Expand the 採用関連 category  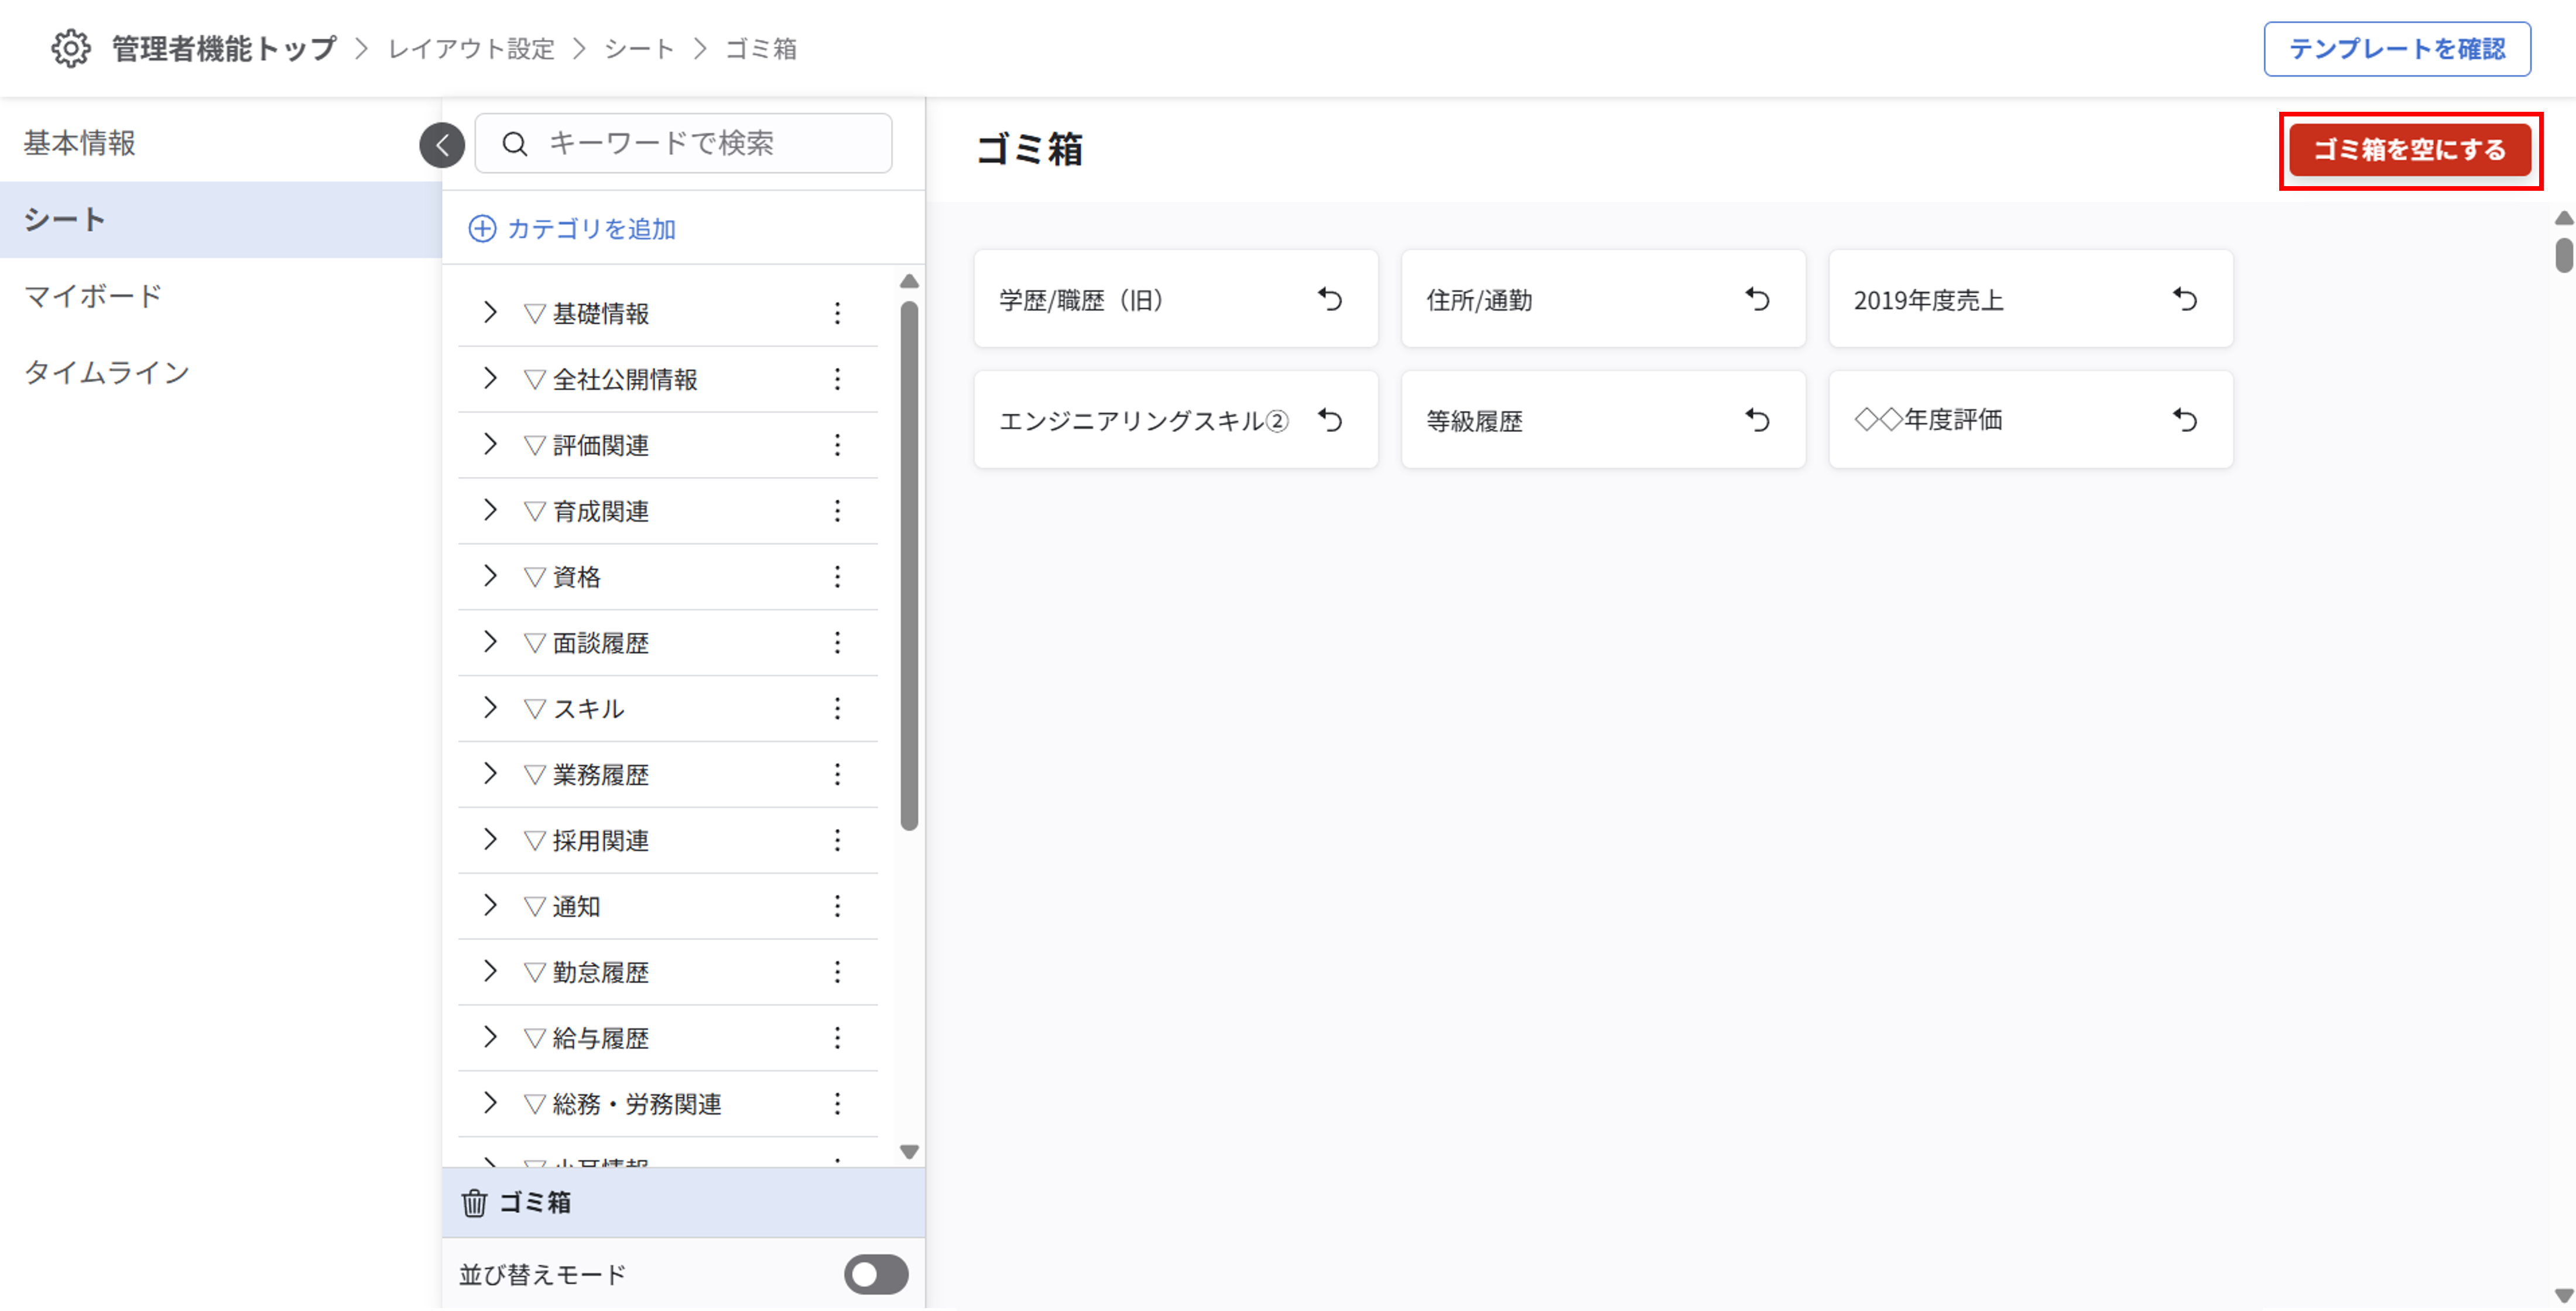coord(490,840)
